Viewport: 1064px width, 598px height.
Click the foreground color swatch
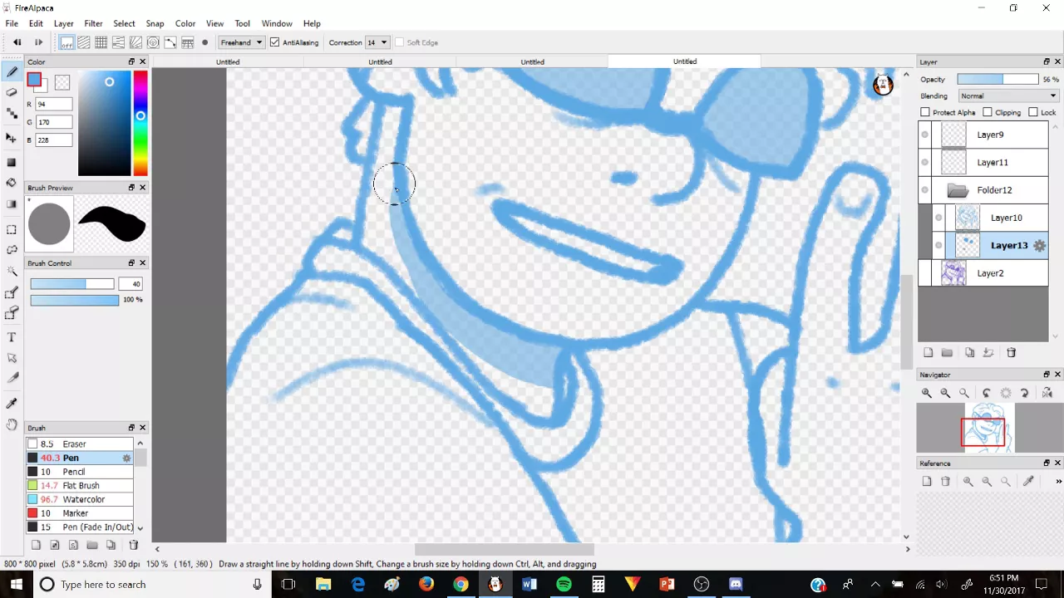[x=34, y=80]
